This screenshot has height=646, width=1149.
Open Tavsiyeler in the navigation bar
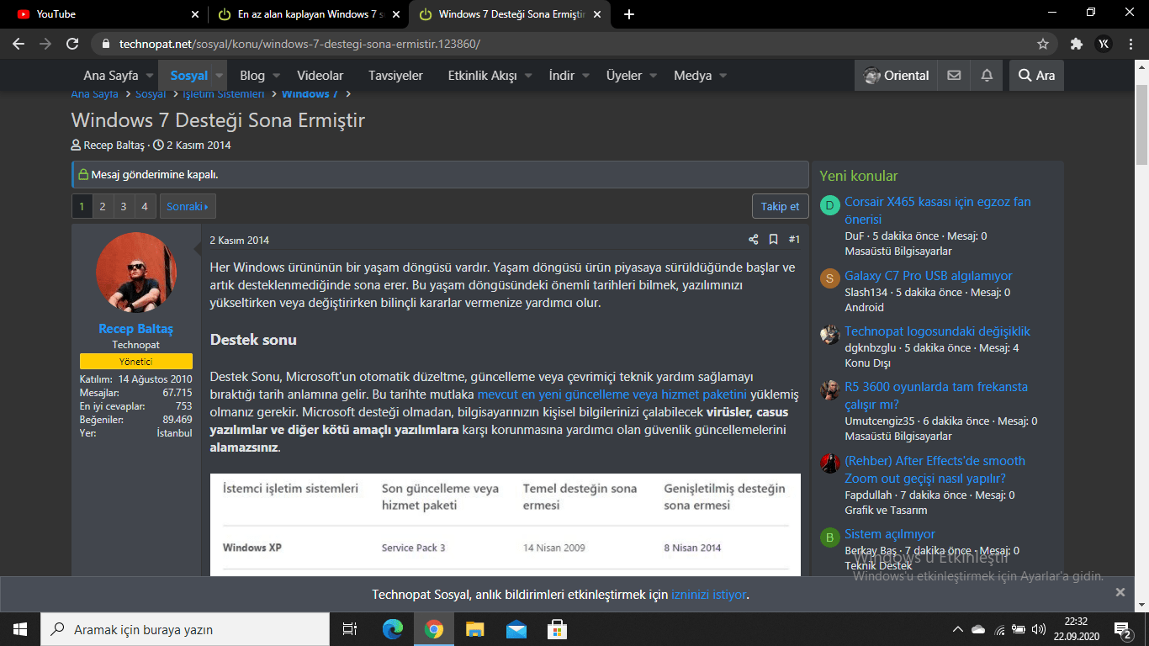coord(395,76)
